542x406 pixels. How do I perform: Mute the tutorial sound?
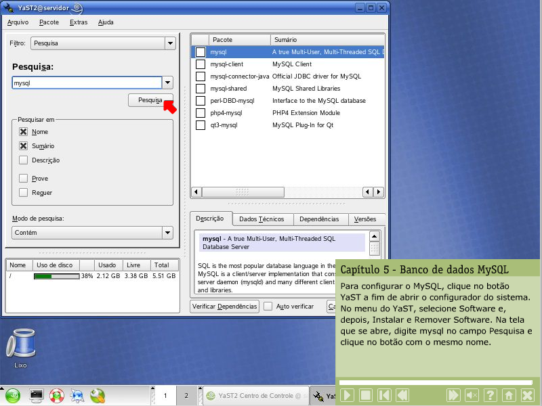point(472,395)
